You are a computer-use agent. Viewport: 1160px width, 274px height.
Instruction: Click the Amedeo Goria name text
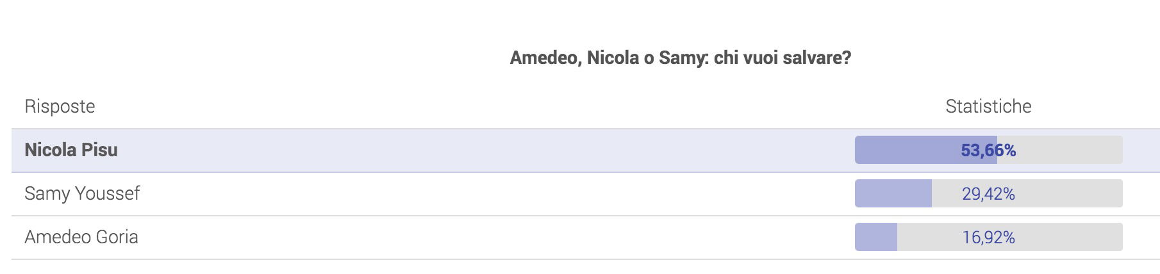coord(81,237)
